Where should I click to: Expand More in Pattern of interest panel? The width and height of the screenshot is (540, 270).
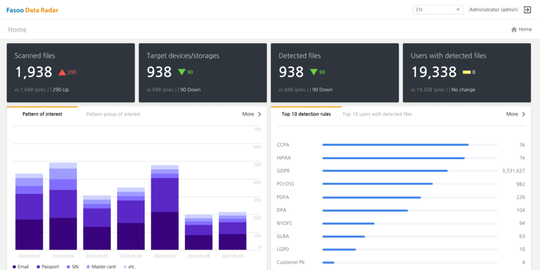252,114
